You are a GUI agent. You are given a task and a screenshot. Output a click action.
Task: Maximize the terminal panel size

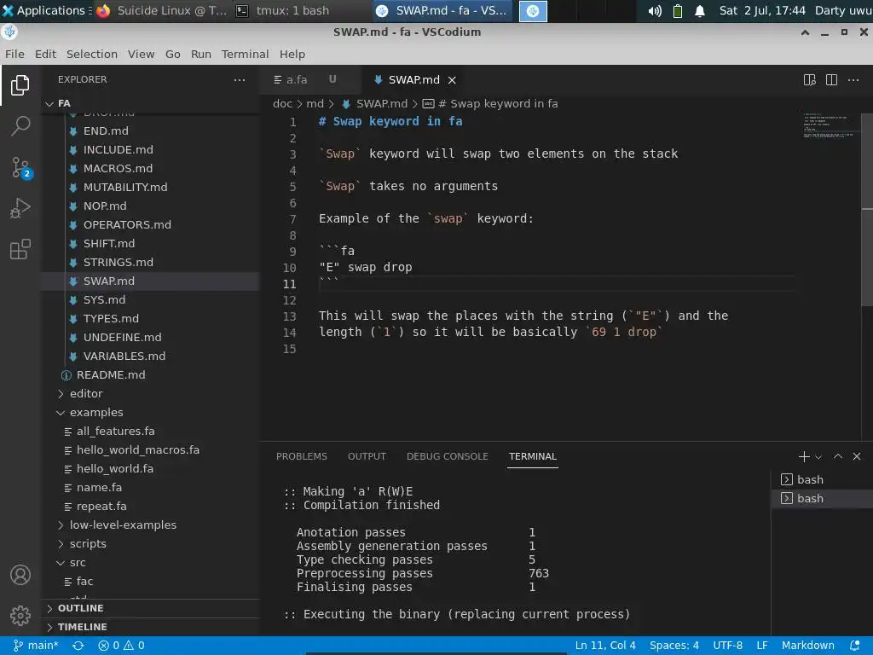[x=838, y=456]
